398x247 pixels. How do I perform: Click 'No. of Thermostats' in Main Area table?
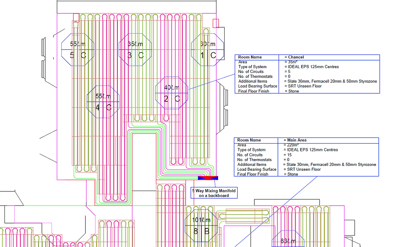point(254,159)
